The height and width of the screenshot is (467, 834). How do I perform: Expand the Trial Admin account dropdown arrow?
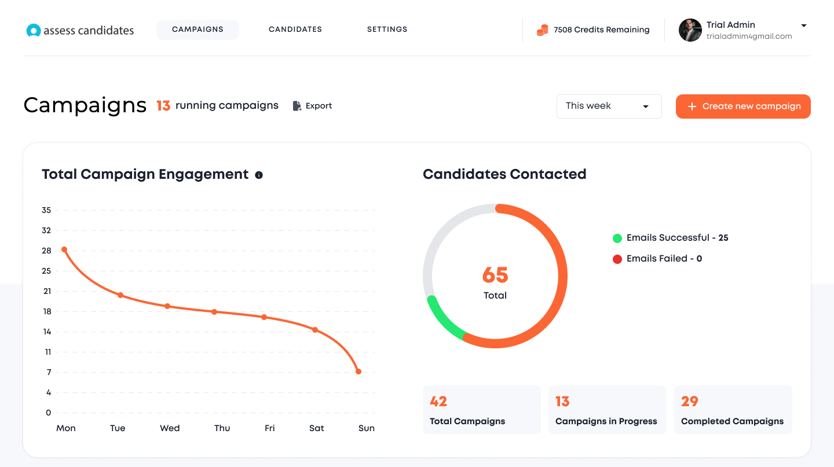pos(804,25)
